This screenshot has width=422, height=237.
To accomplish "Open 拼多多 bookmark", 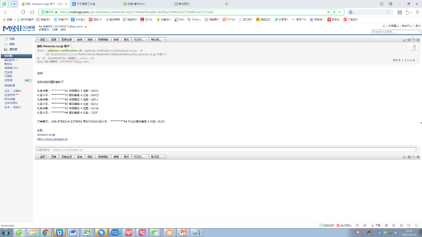I will (x=333, y=19).
